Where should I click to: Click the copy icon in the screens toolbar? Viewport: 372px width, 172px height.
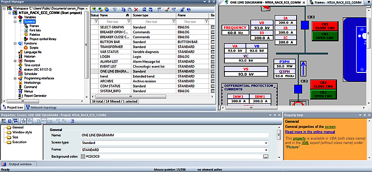123,9
